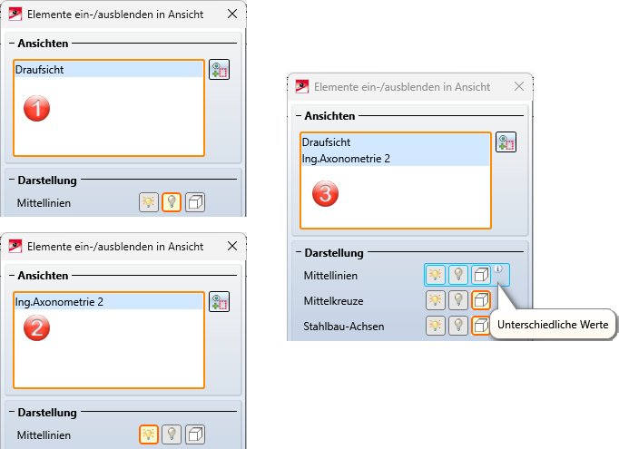The width and height of the screenshot is (619, 449).
Task: Show Mittellinien with the lit bulb in the Ing.Axonometrie-only dialog
Action: click(149, 434)
